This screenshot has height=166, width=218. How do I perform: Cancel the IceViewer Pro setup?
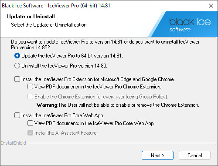194,156
